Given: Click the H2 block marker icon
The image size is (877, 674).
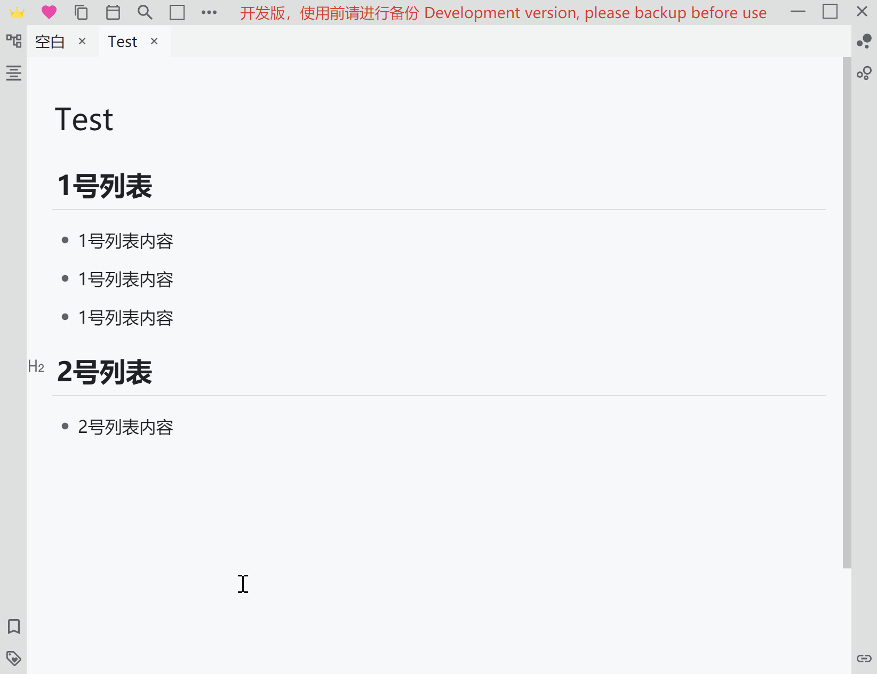Looking at the screenshot, I should 36,367.
